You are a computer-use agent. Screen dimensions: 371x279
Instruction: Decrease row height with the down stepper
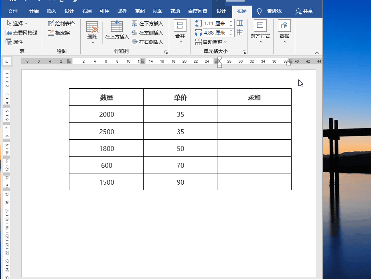coord(231,25)
